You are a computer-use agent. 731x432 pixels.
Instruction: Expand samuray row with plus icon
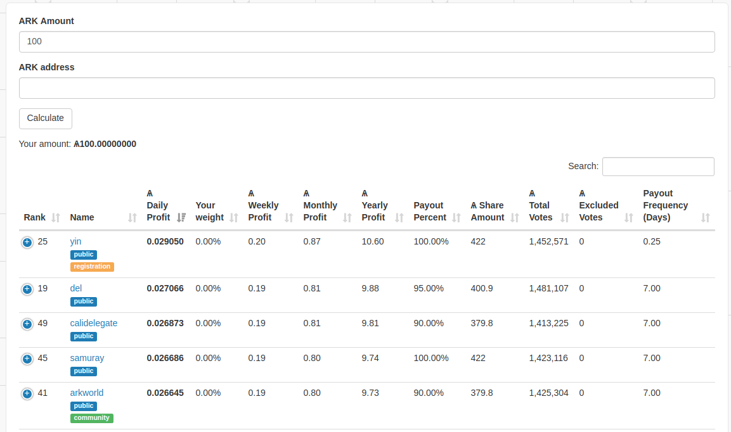(27, 359)
